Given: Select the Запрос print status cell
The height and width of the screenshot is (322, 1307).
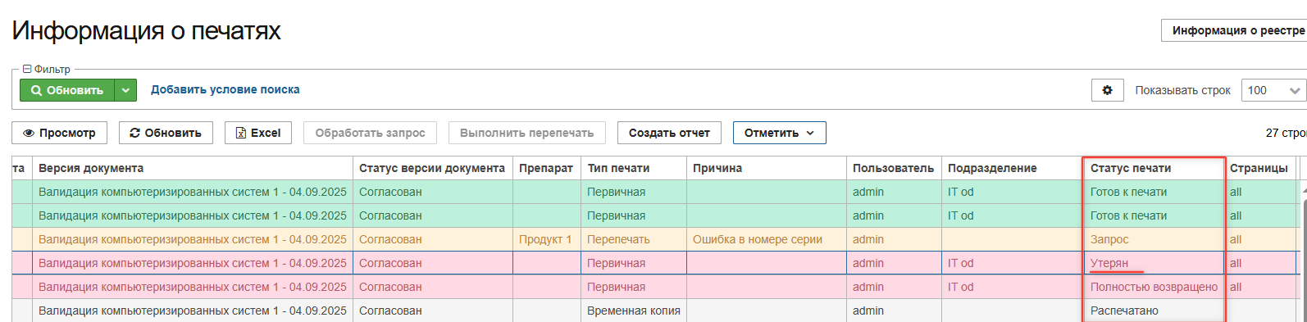Looking at the screenshot, I should (1154, 239).
